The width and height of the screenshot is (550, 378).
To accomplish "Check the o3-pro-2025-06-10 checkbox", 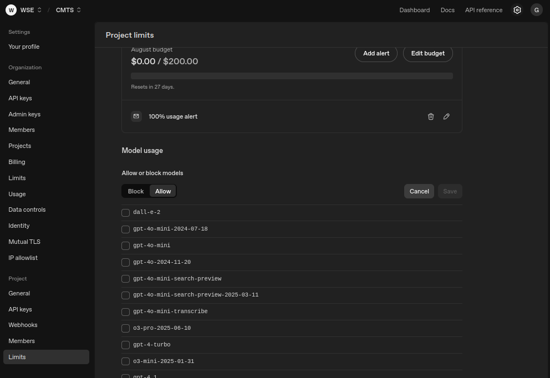I will click(125, 328).
